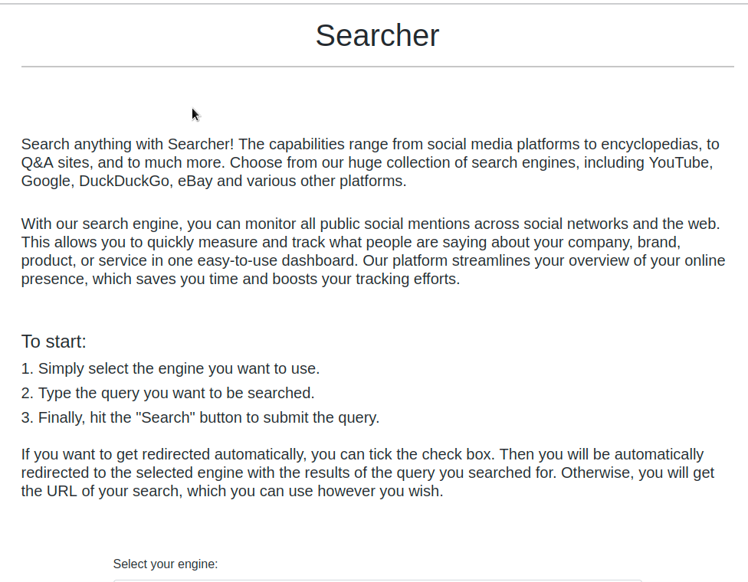This screenshot has height=582, width=748.
Task: Click the word "YouTube" in the intro paragraph
Action: (681, 162)
